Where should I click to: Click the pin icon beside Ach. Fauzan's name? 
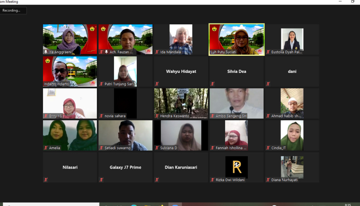click(107, 52)
